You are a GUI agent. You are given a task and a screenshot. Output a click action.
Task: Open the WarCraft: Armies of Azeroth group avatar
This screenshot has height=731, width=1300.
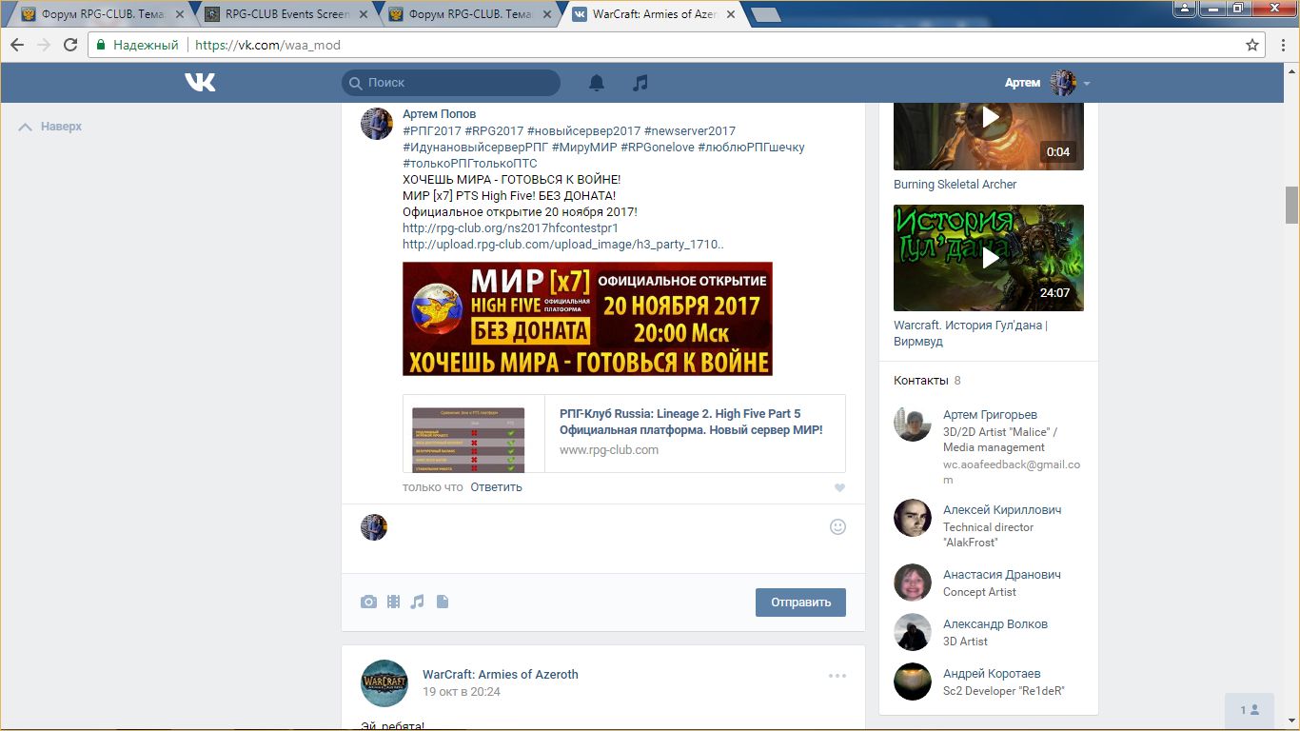[384, 682]
